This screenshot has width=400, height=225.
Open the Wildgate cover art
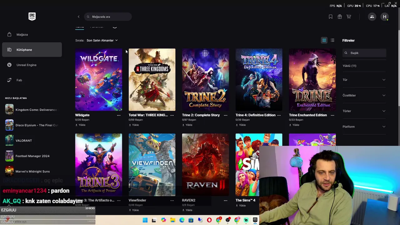(x=99, y=80)
